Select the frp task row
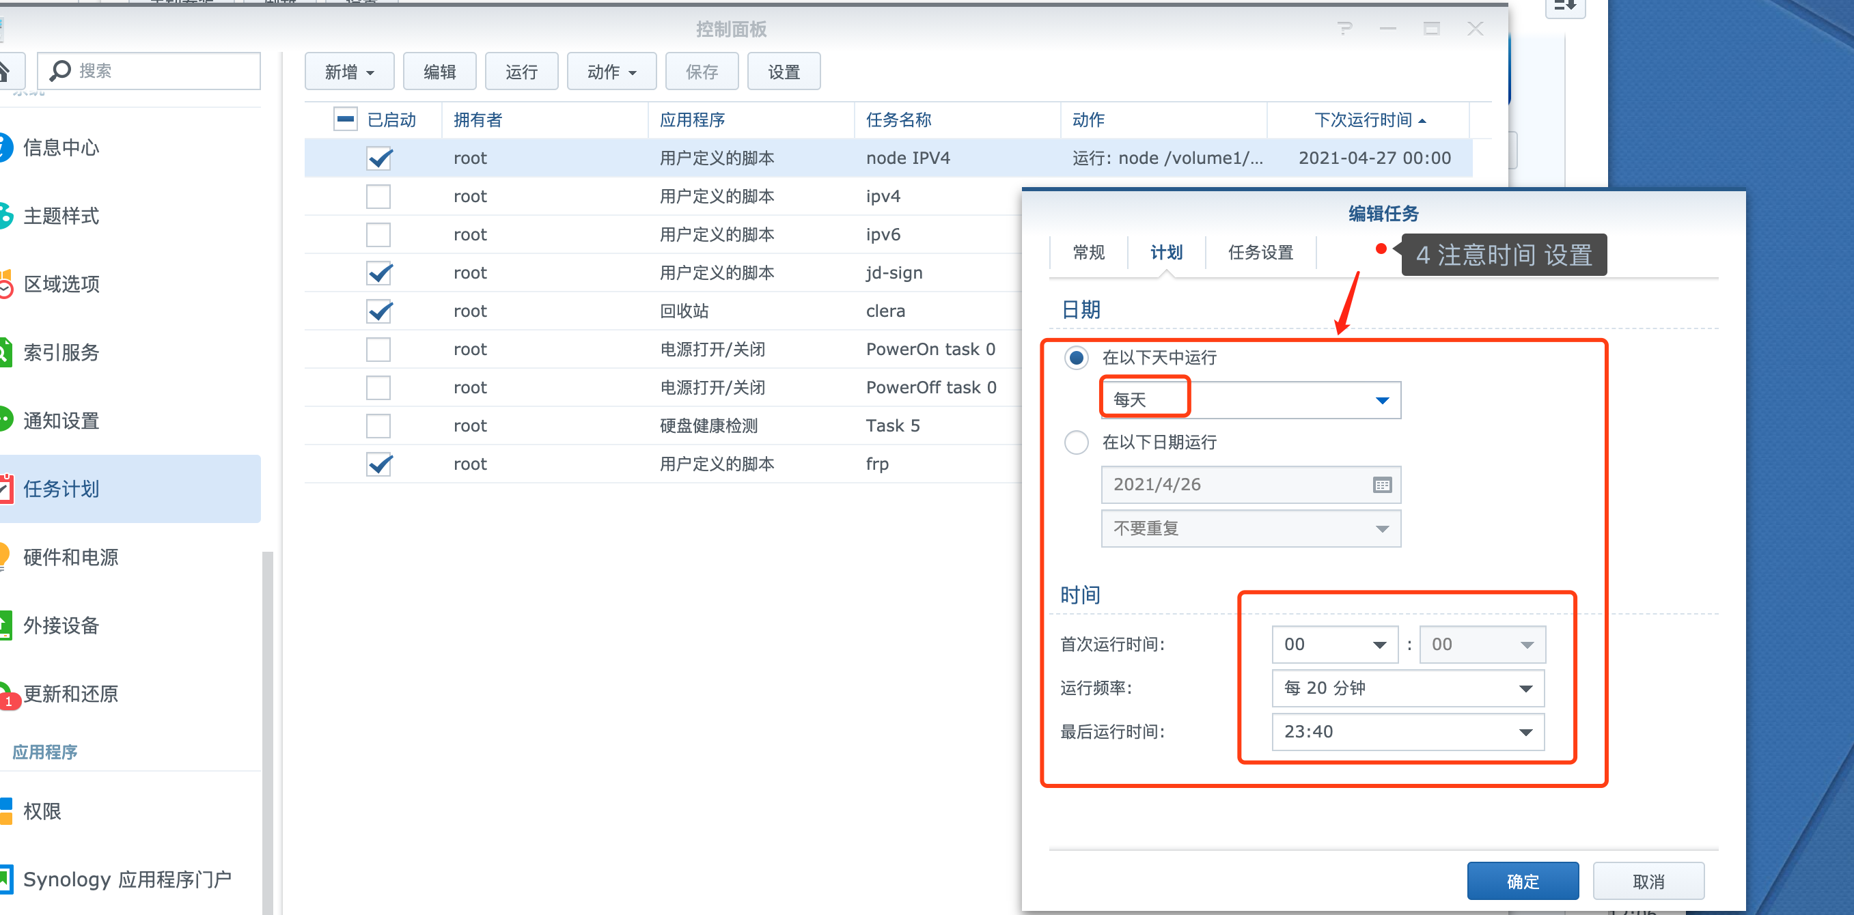Screen dimensions: 1854x915 (663, 464)
